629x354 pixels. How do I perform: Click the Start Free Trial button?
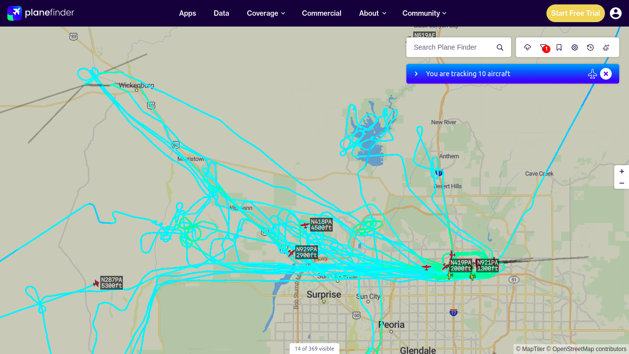(x=575, y=13)
